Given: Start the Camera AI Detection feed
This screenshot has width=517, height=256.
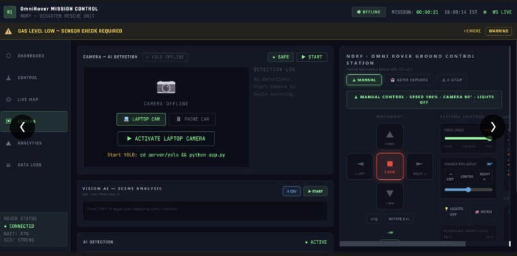Looking at the screenshot, I should click(312, 57).
